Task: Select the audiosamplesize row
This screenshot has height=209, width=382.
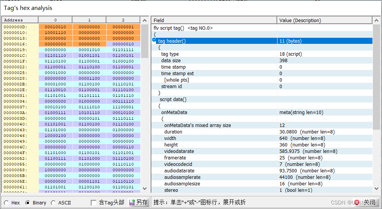Action: (262, 184)
